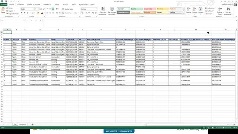Open Formato condicional menu
The height and width of the screenshot is (134, 238).
tap(103, 11)
